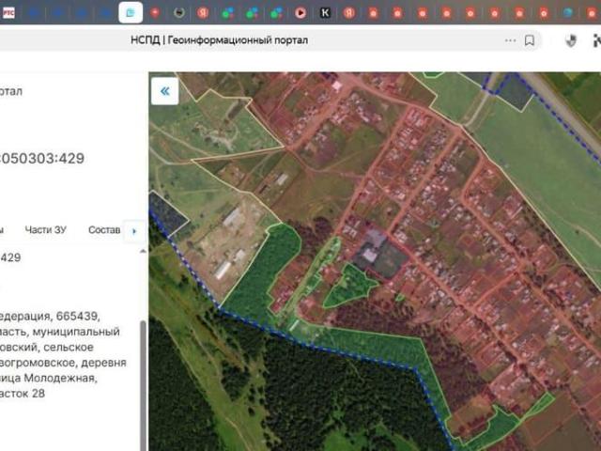
Task: Open the Состав tab
Action: click(104, 229)
